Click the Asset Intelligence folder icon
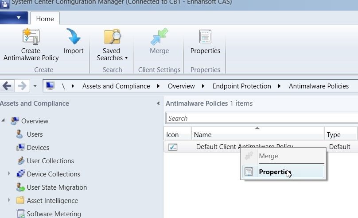The width and height of the screenshot is (358, 218). point(20,200)
